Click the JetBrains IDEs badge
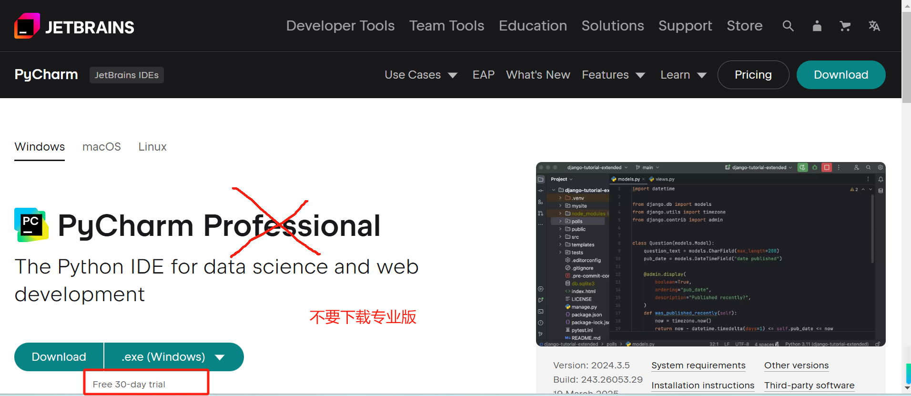The width and height of the screenshot is (911, 396). tap(127, 75)
